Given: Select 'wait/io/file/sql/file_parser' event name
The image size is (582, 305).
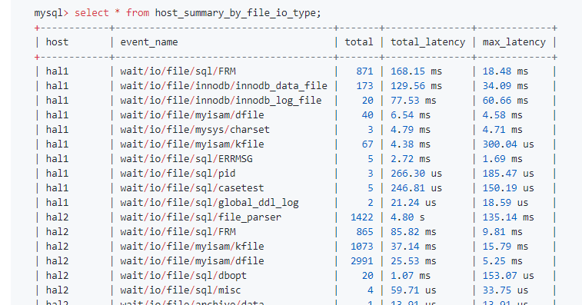Looking at the screenshot, I should [201, 217].
